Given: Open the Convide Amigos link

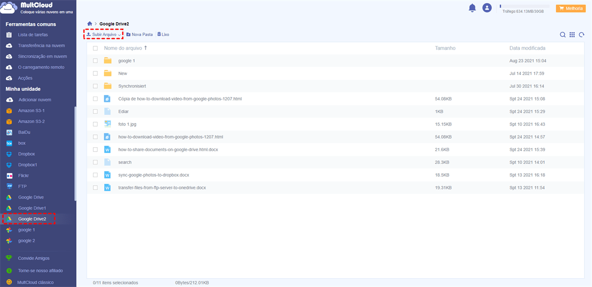Looking at the screenshot, I should [35, 258].
